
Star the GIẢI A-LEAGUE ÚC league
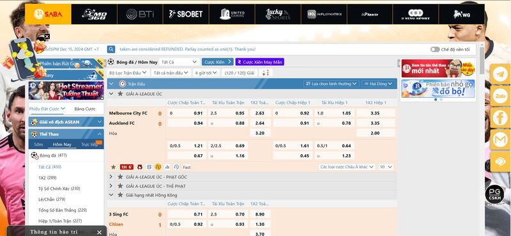click(120, 93)
